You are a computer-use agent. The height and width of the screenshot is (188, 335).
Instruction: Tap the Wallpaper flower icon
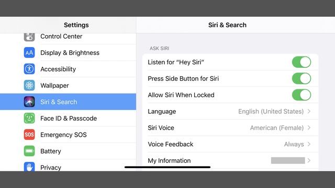(29, 86)
